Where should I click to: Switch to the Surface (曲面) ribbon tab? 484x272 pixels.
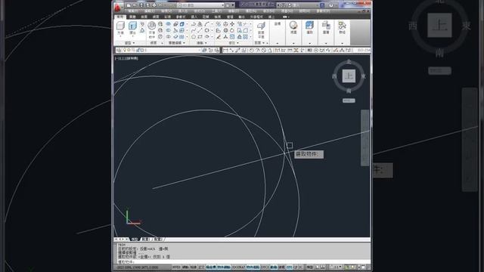pos(144,17)
